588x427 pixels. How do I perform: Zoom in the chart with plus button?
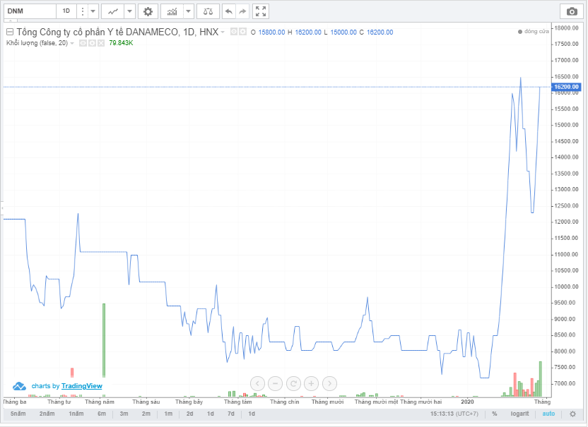[x=311, y=383]
